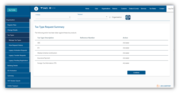Open the Organisations menu
Viewport: 179px width, 93px height.
pos(106,9)
